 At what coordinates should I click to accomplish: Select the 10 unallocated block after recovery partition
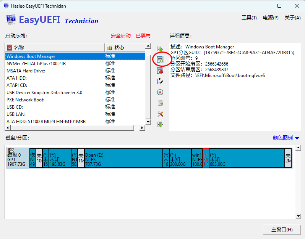pos(39,158)
